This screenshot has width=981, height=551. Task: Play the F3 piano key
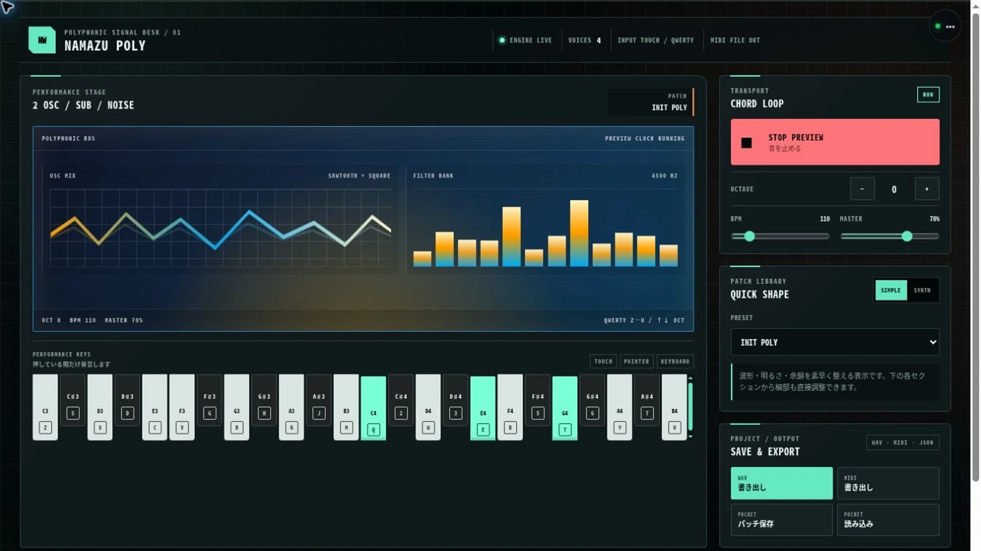pos(182,407)
